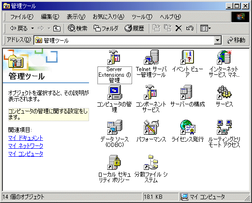Select the Telnet サーバー管理ツール shortcut
This screenshot has width=252, height=203.
coord(151,57)
